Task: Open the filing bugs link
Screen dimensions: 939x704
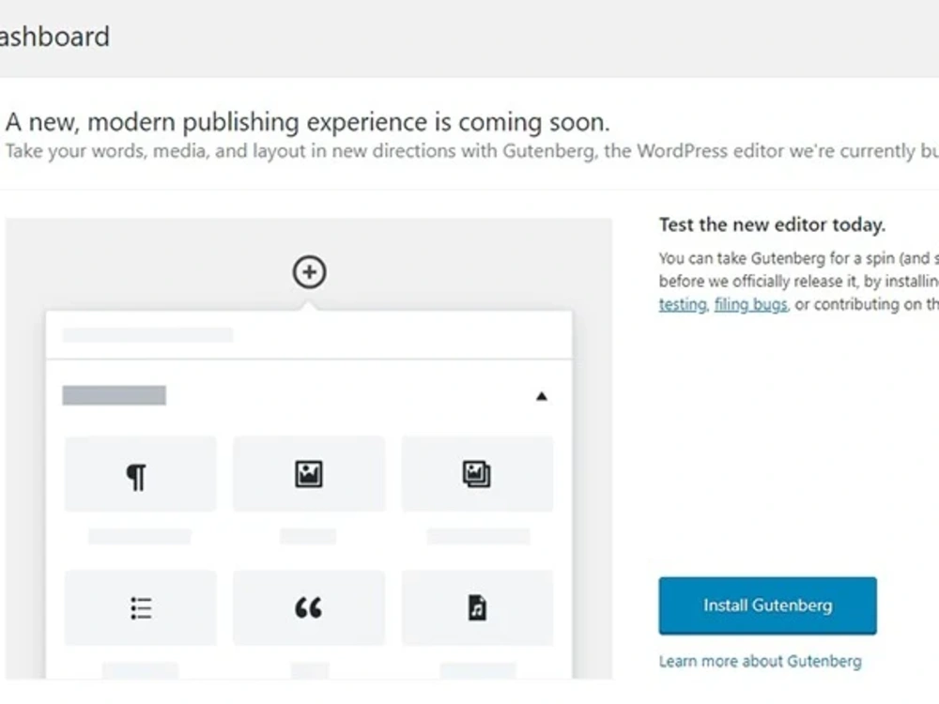Action: pos(749,304)
